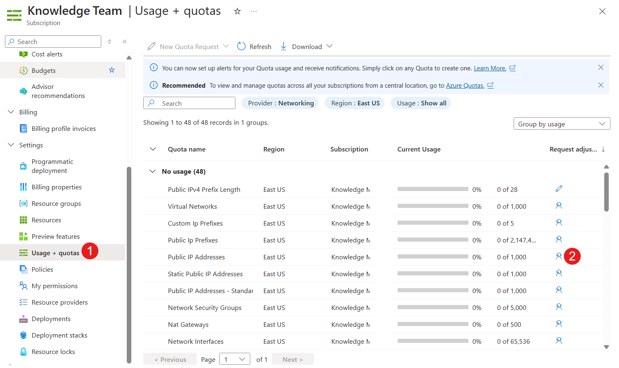Click support request icon for Nat Gateways
The height and width of the screenshot is (368, 619).
coord(559,324)
